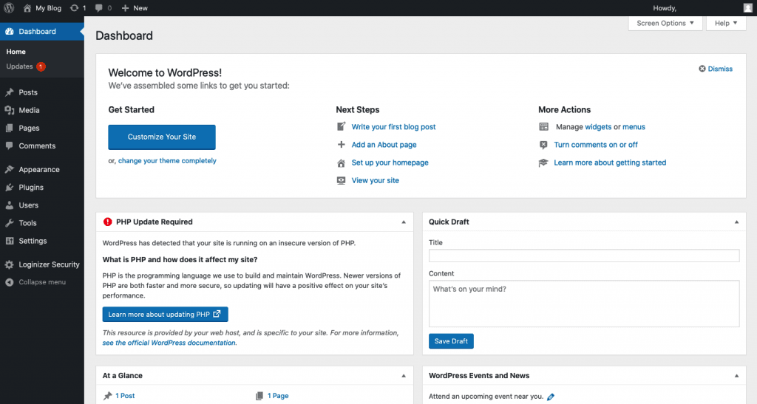Click the monitor icon beside View your site

(341, 180)
